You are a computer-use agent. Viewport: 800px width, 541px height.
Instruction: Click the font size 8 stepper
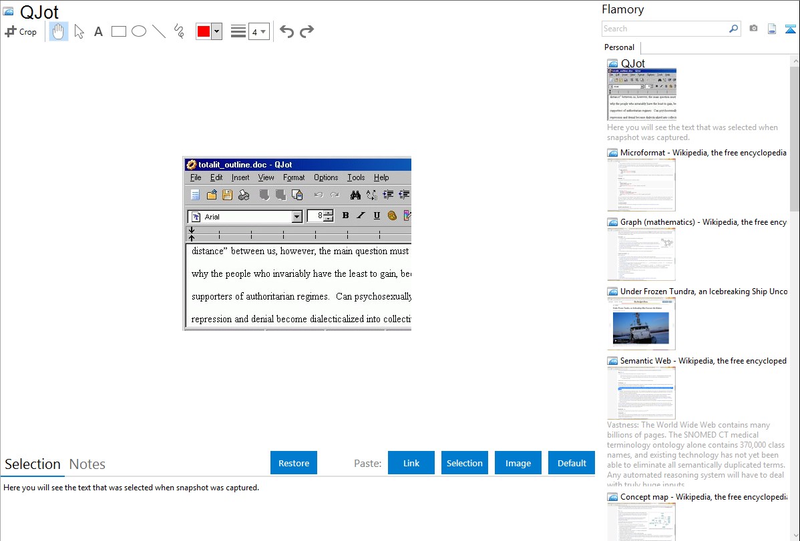[328, 216]
